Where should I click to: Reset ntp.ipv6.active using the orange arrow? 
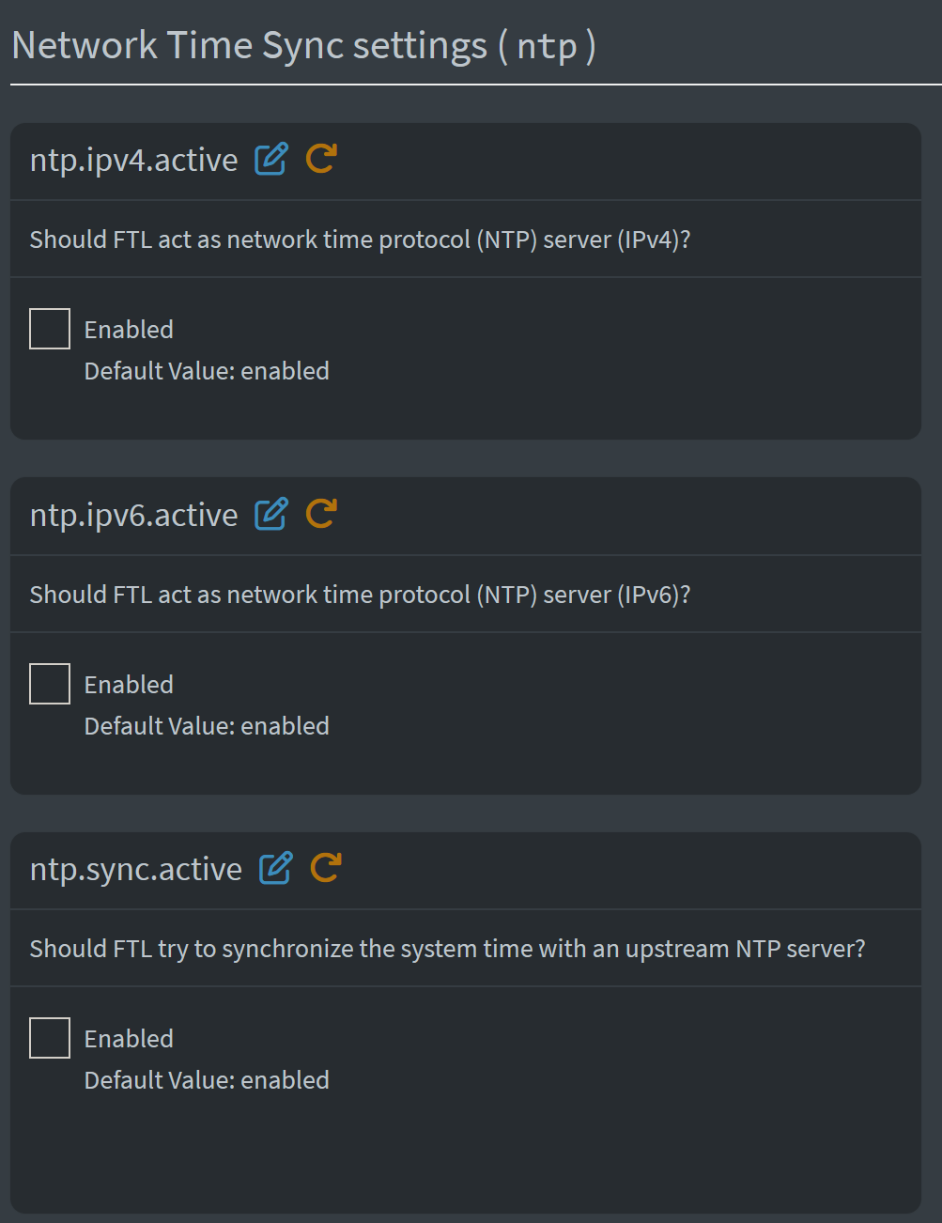(x=320, y=514)
